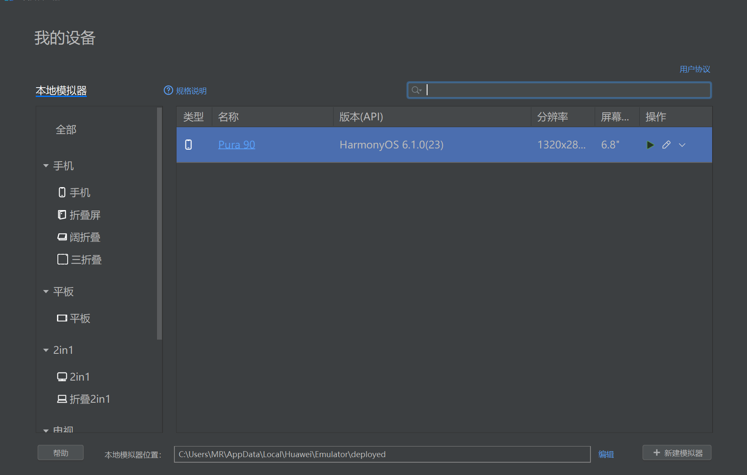Image resolution: width=747 pixels, height=475 pixels.
Task: Click the phone type icon in the Pura 90 row
Action: [x=188, y=145]
